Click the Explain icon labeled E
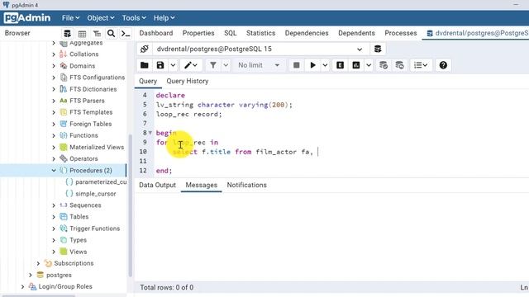Image resolution: width=529 pixels, height=297 pixels. click(x=340, y=65)
